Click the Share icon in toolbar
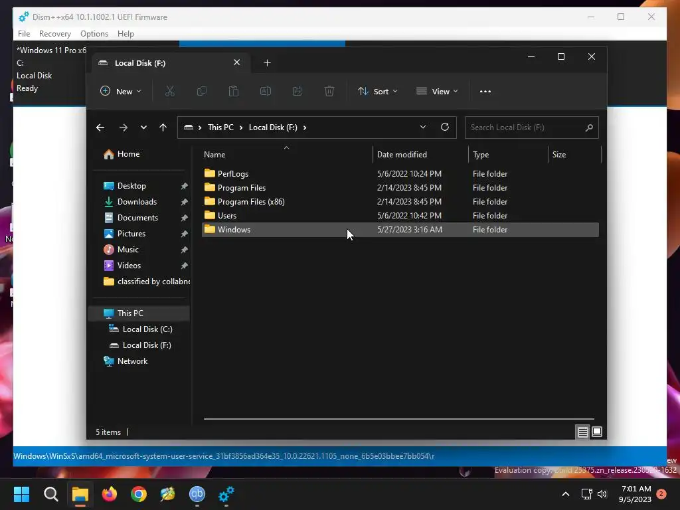Viewport: 680px width, 510px height. tap(297, 91)
